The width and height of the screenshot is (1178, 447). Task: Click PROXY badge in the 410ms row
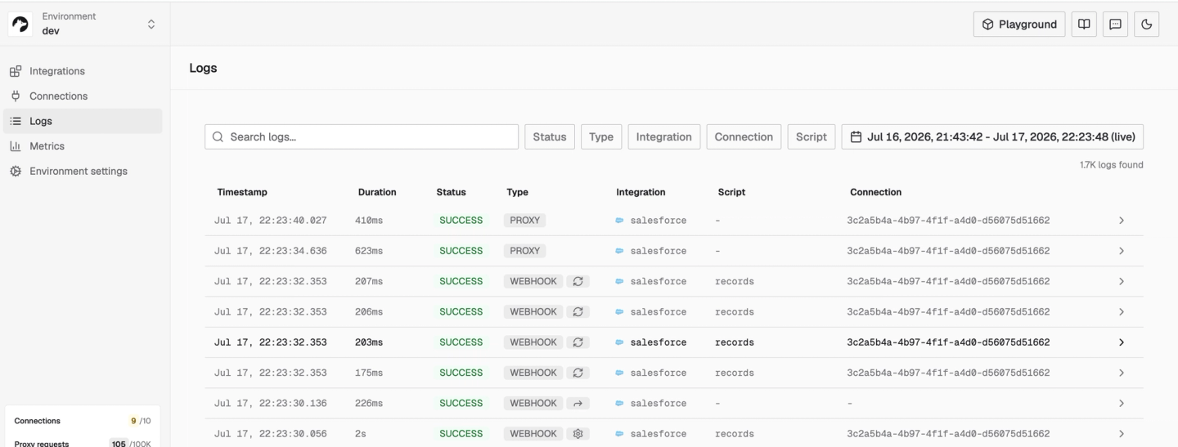(x=524, y=221)
